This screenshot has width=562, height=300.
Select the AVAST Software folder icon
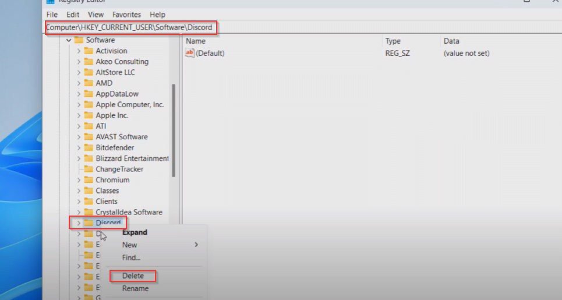coord(89,136)
